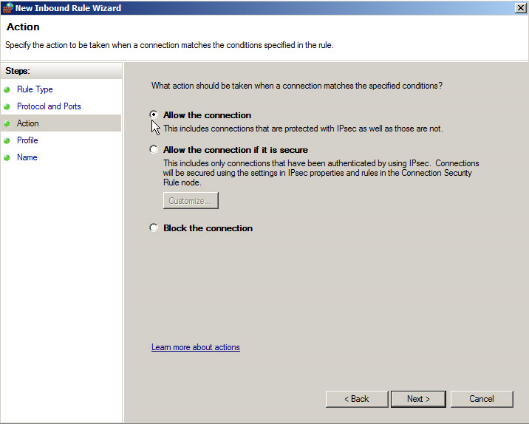
Task: Jump to the Profile step label
Action: tap(27, 140)
